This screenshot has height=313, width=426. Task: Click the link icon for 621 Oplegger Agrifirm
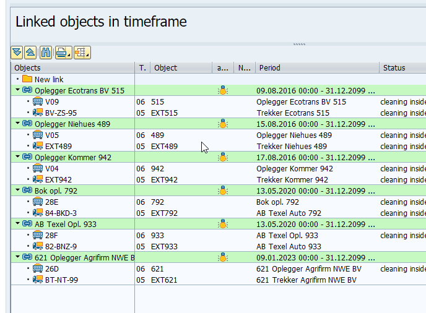coord(27,257)
